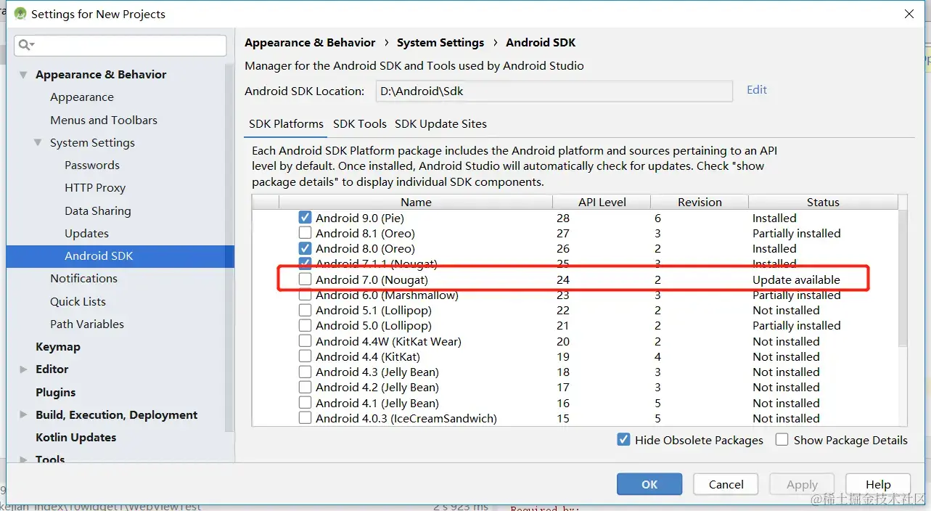Check Android 5.1 (Lollipop) platform
Image resolution: width=931 pixels, height=511 pixels.
point(305,310)
